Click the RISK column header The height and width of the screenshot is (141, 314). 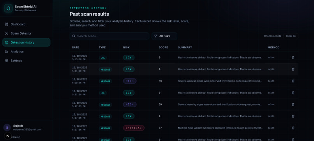pos(126,47)
